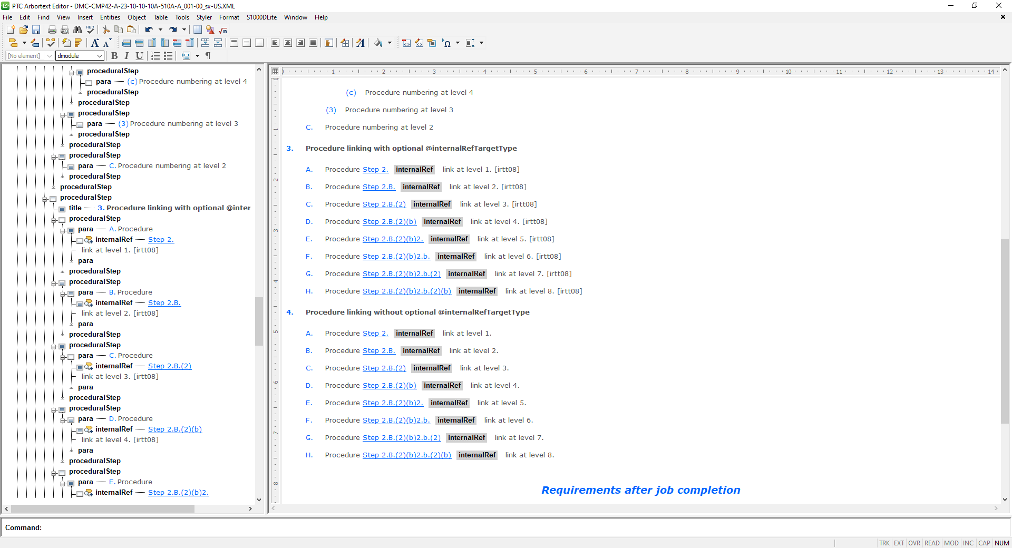Viewport: 1012px width, 548px height.
Task: Select the Find/Replace binoculars icon
Action: pos(77,30)
